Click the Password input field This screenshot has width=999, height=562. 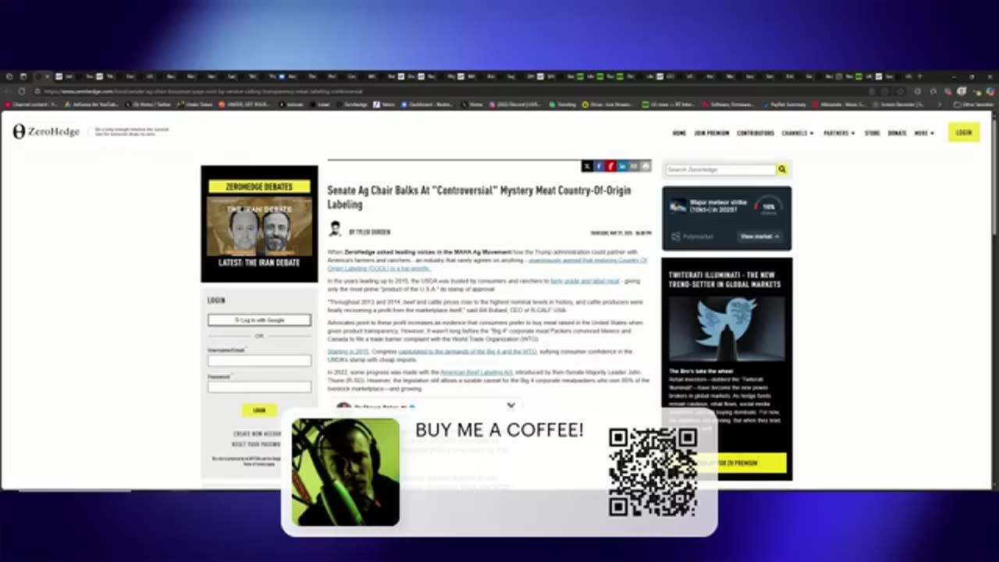[x=259, y=387]
